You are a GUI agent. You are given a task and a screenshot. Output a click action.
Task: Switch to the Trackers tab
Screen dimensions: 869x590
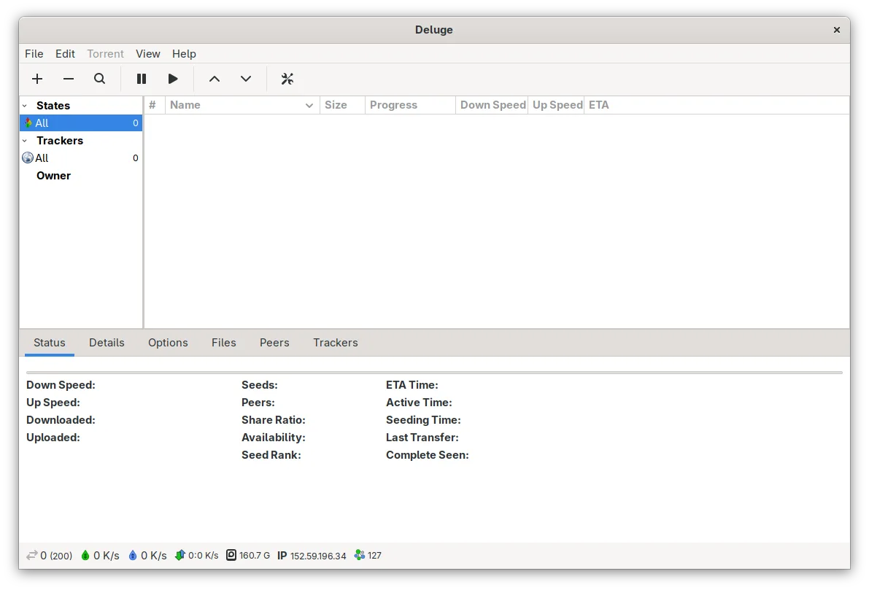[x=336, y=342]
